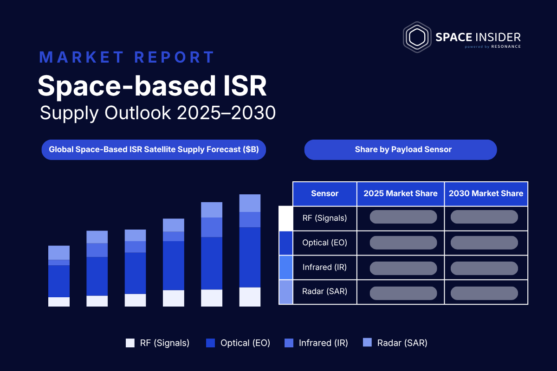Click the Infrared (IR) legend square
This screenshot has width=557, height=371.
tap(289, 343)
